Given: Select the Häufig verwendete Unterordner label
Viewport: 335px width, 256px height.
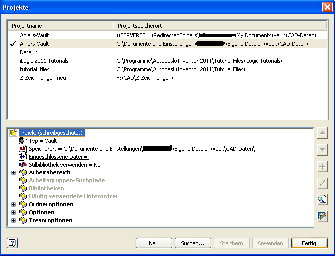Looking at the screenshot, I should pyautogui.click(x=74, y=196).
